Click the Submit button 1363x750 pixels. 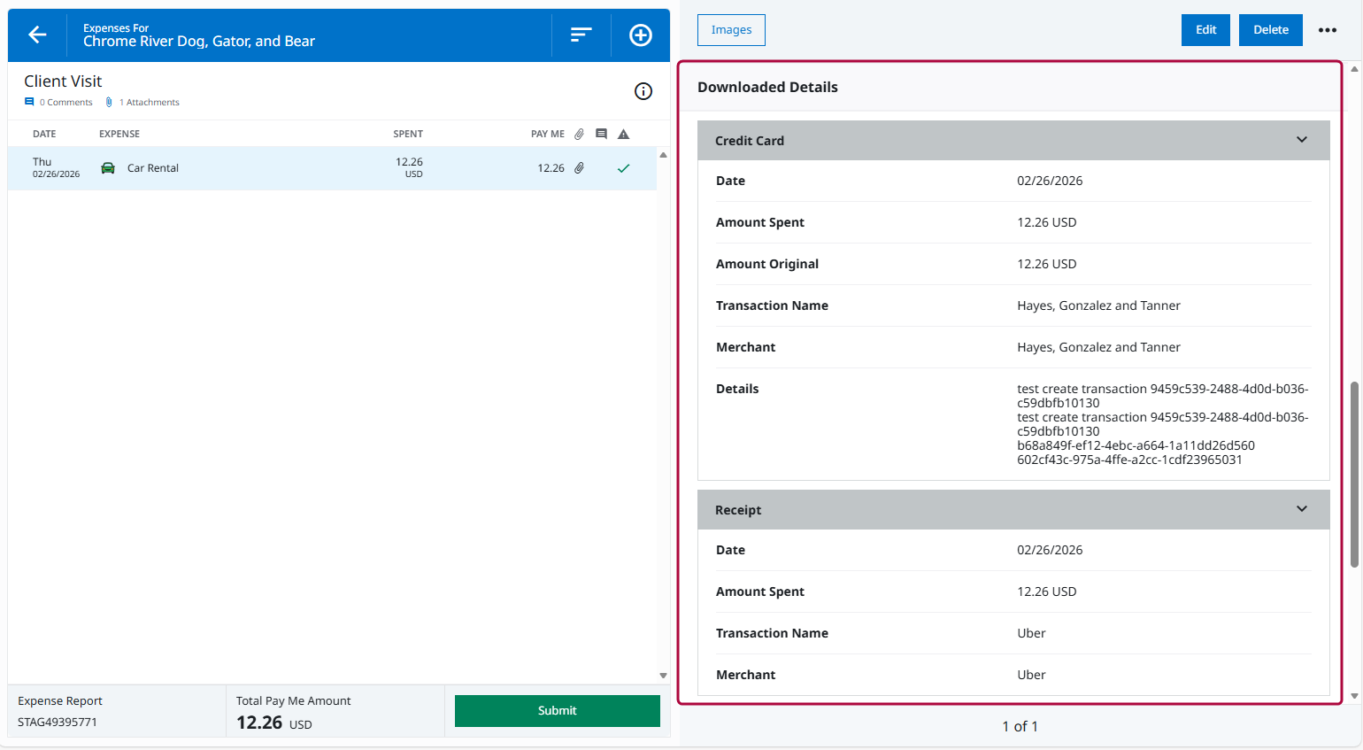point(557,710)
